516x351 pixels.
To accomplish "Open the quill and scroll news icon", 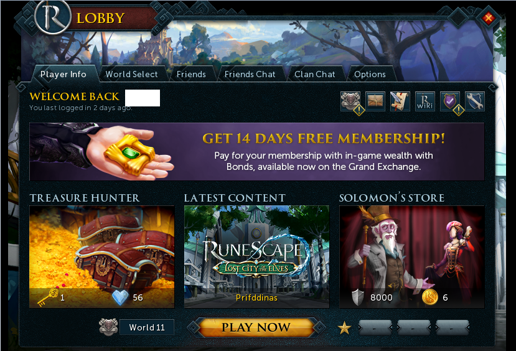I will click(x=400, y=101).
